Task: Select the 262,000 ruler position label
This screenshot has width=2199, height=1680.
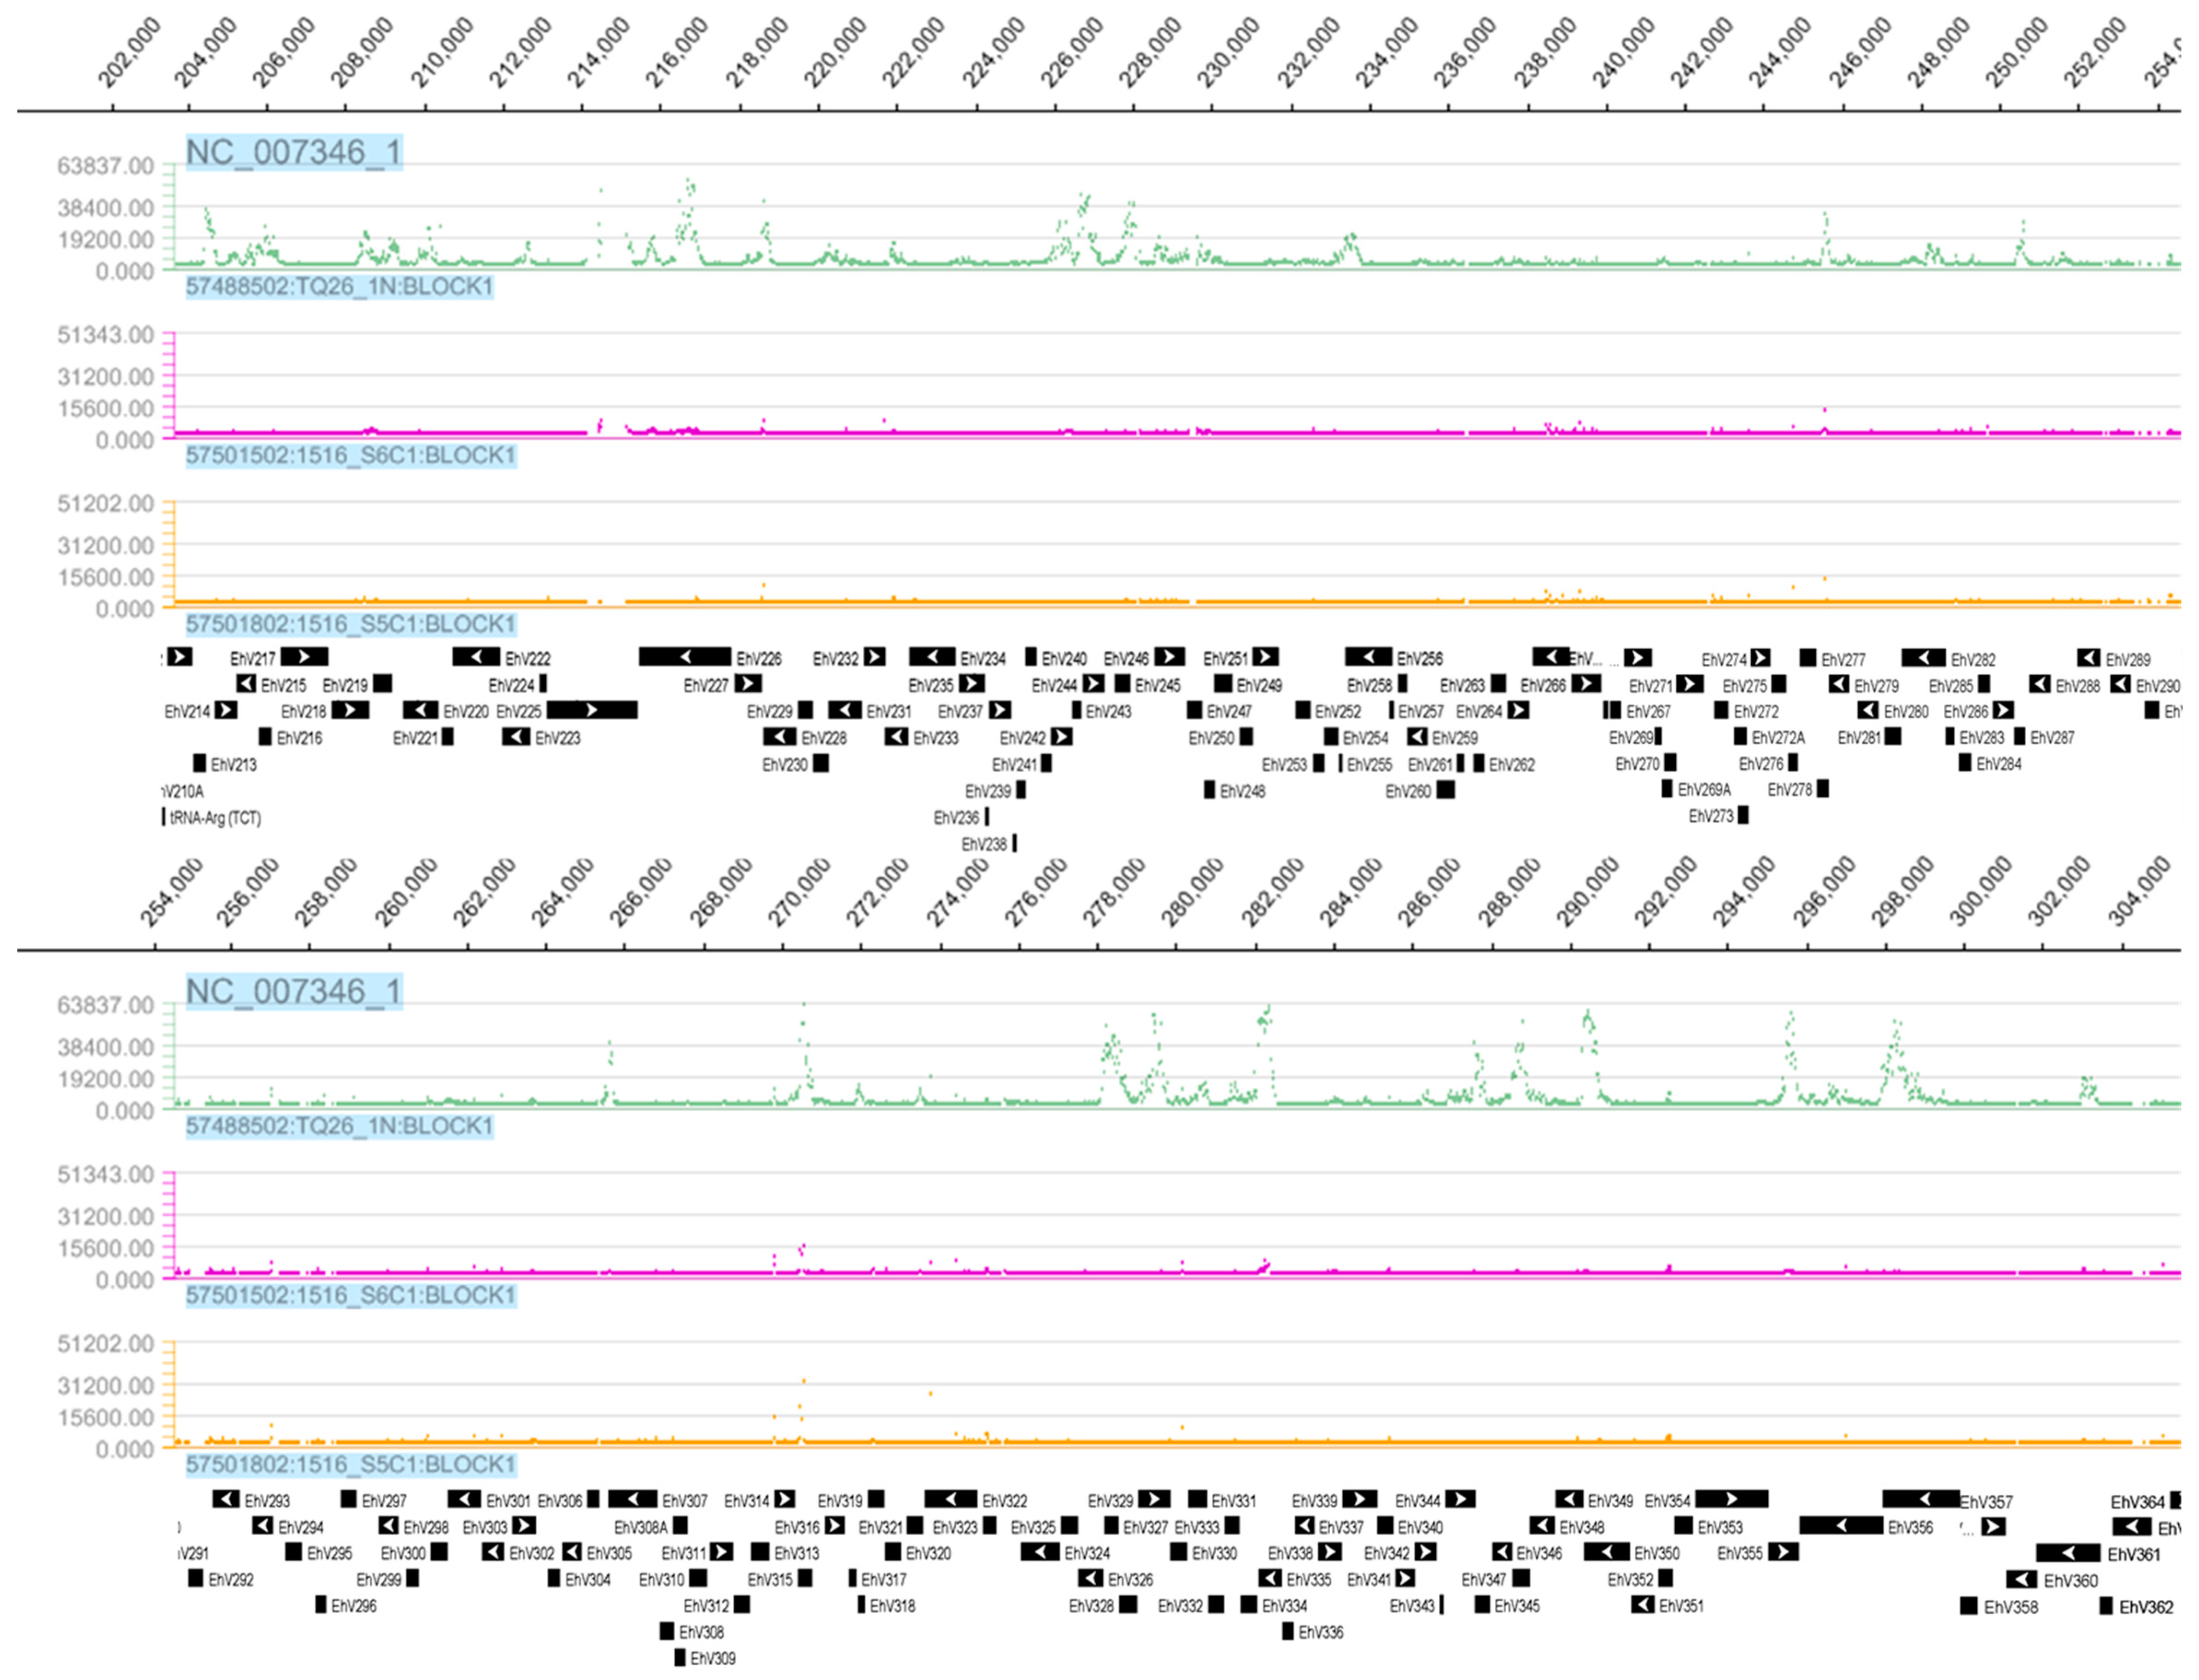Action: coord(484,892)
